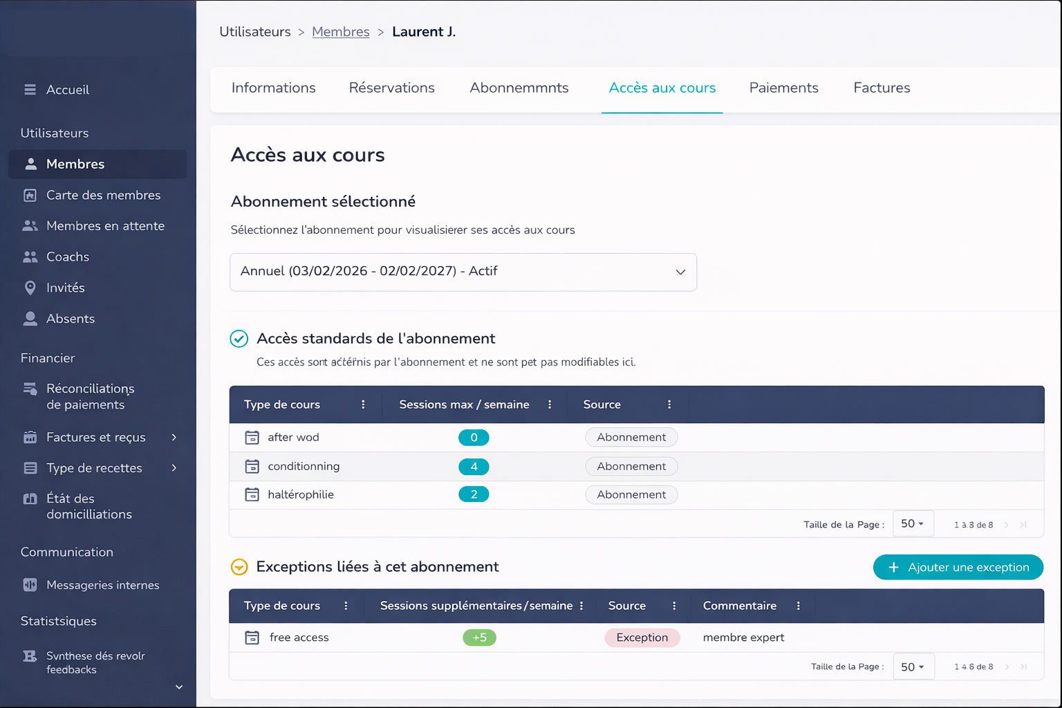1062x708 pixels.
Task: Click next page arrow in standards table
Action: [x=1006, y=525]
